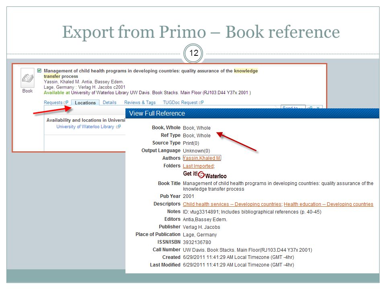Click the Ref Type value Book, Whole

pos(197,136)
